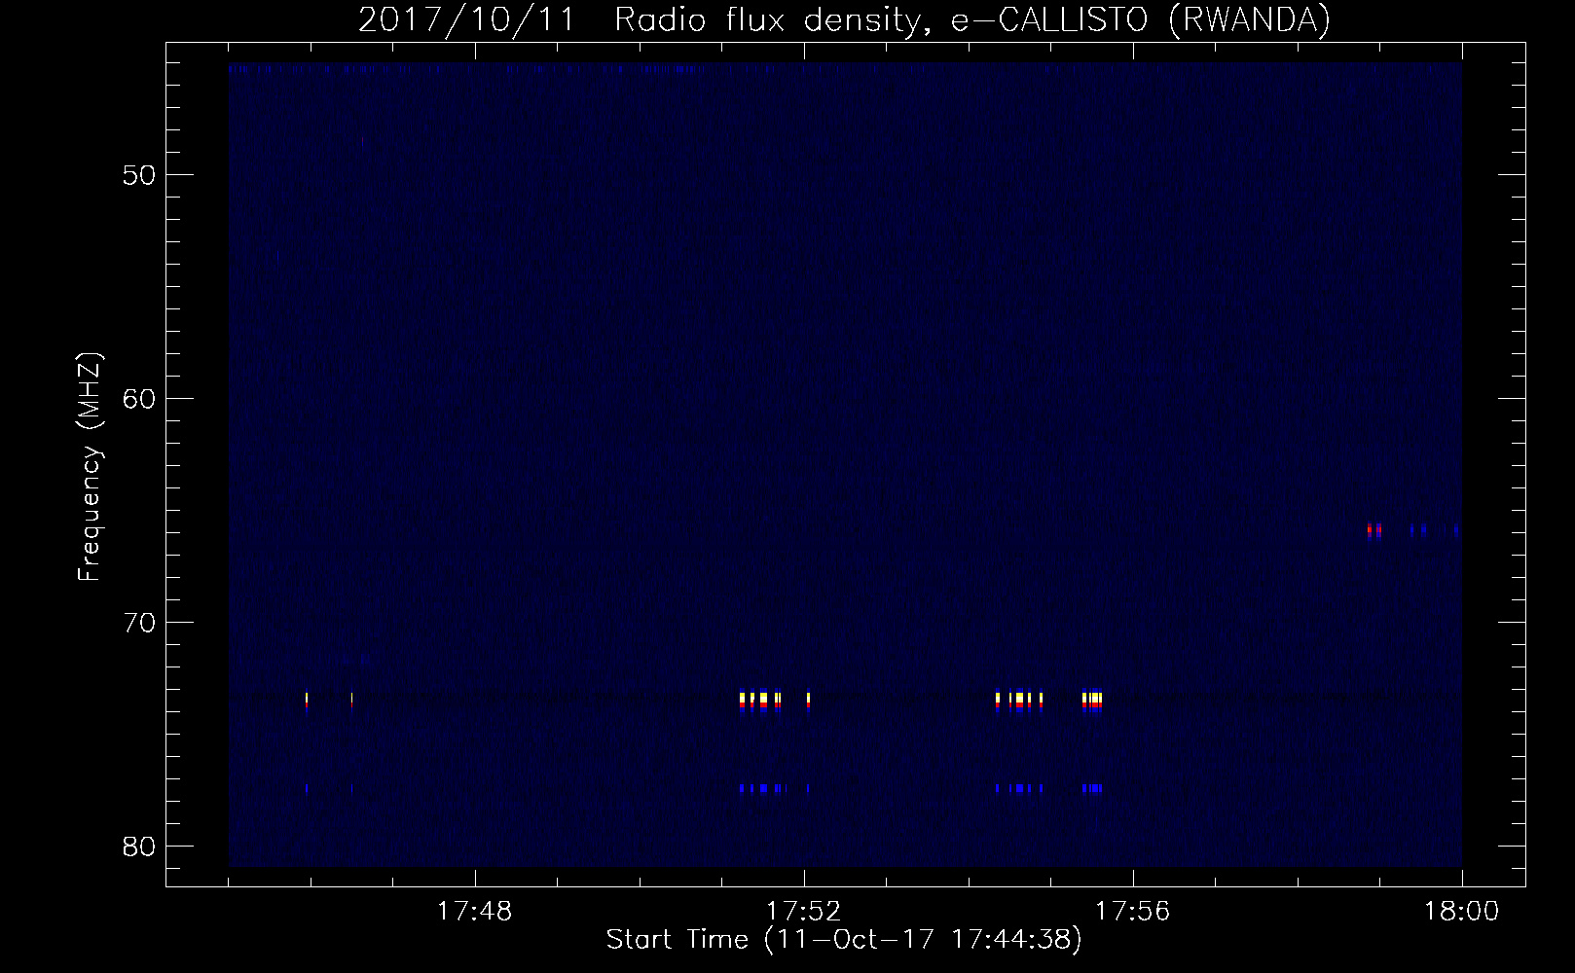Image resolution: width=1575 pixels, height=973 pixels.
Task: Click the 80 frequency tick label
Action: tap(140, 847)
